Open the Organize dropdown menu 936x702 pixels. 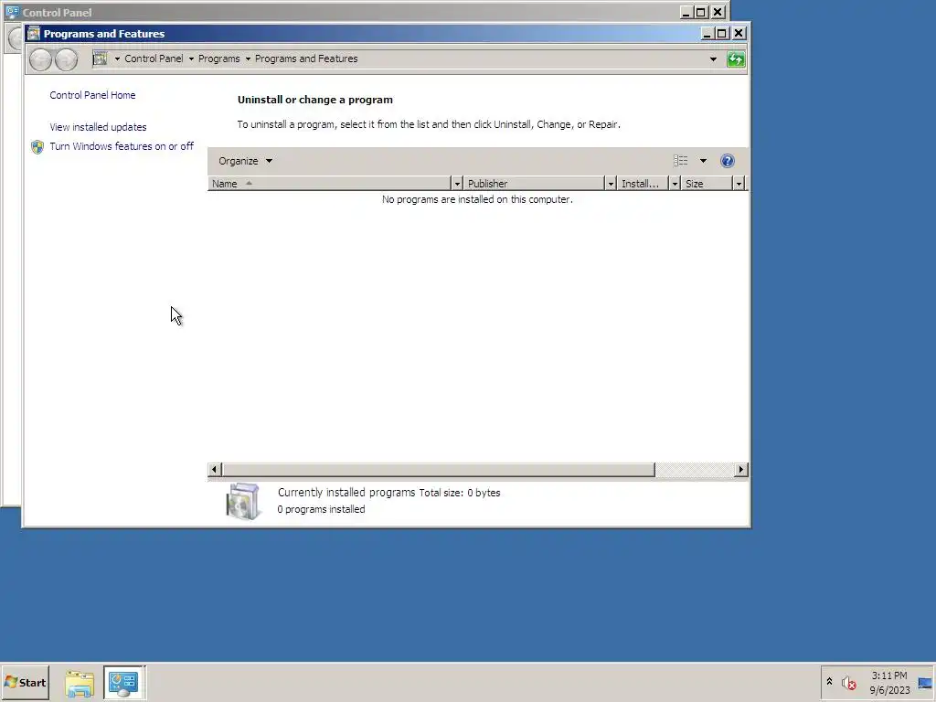coord(245,161)
